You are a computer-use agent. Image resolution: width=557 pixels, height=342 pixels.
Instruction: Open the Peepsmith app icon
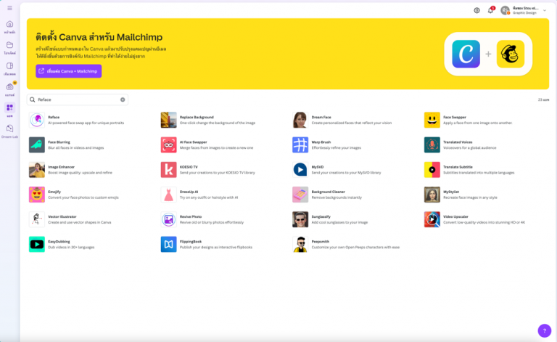(300, 245)
